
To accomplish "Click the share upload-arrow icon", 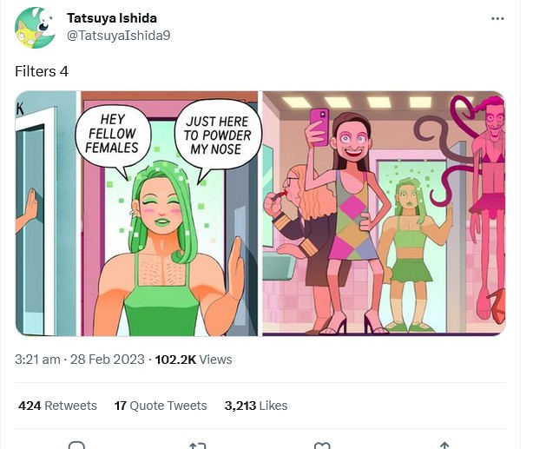I will 444,445.
